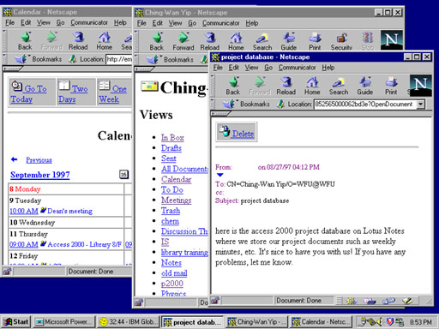Viewport: 439px width, 329px height.
Task: Click the date picker icon beside September 1997
Action: [x=123, y=174]
